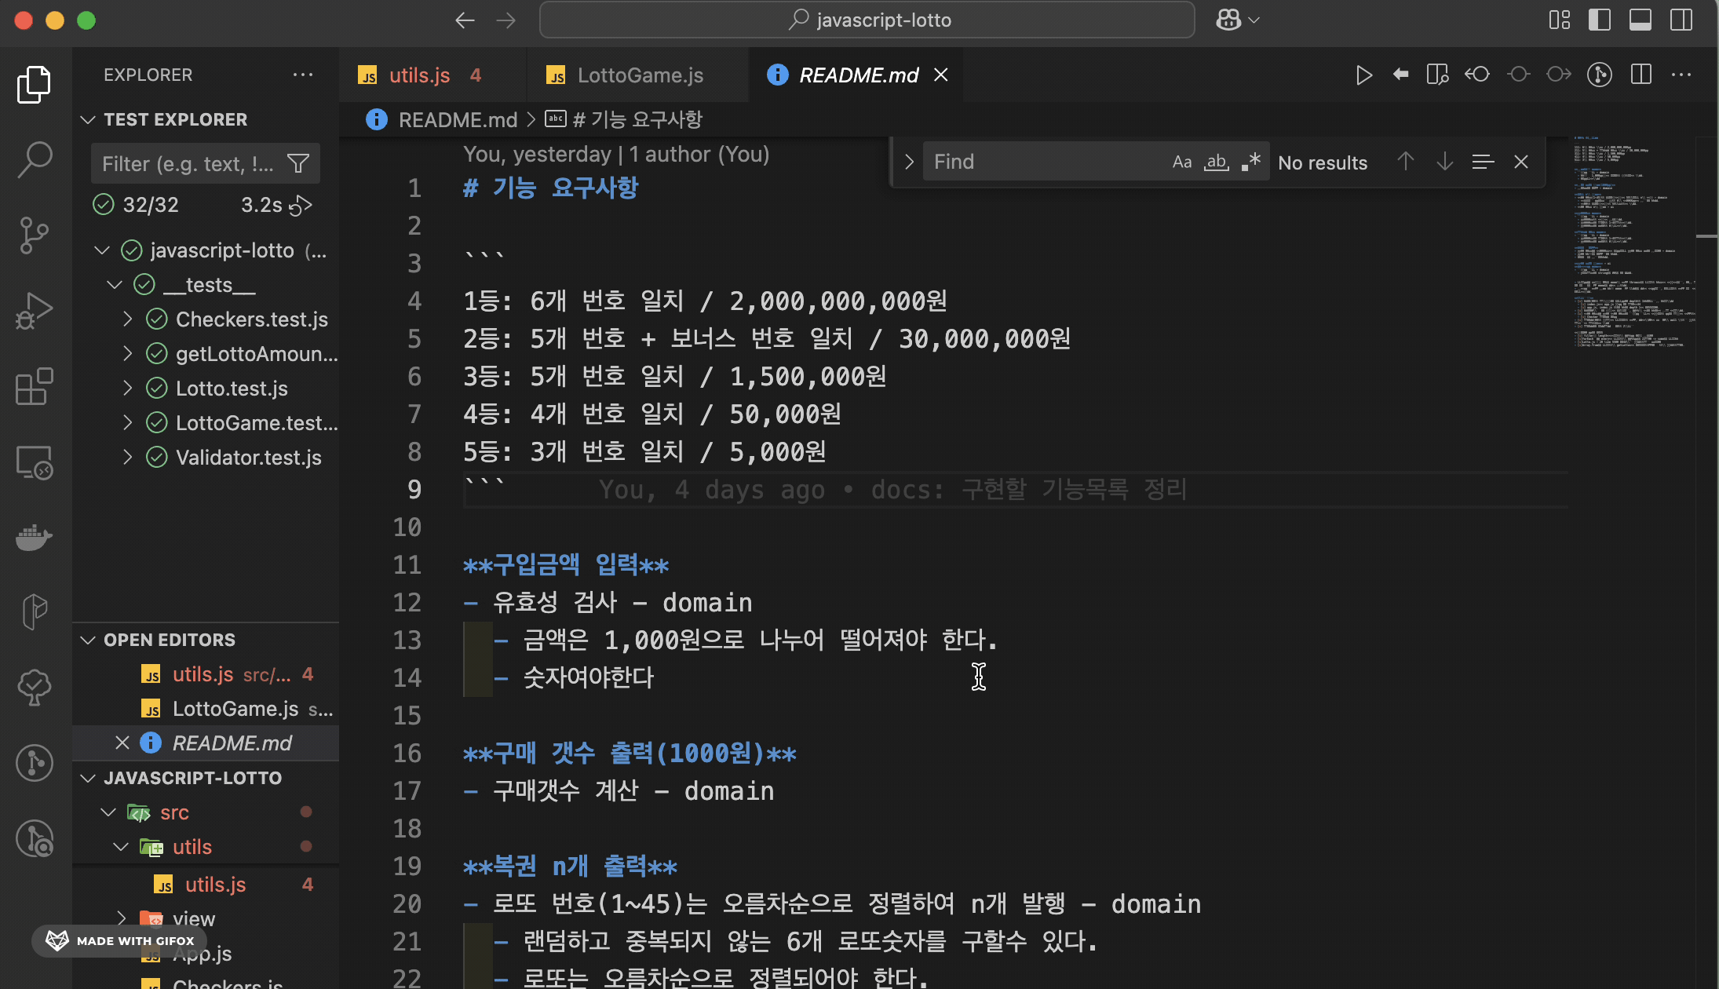Click the customize layout icon

click(x=1560, y=20)
